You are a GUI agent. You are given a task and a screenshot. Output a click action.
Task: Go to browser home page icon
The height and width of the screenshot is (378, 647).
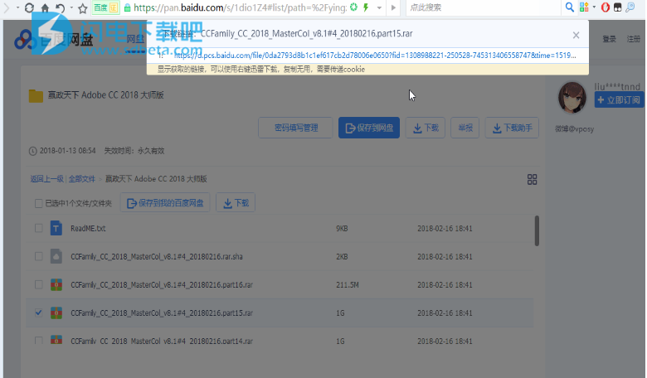pos(45,7)
